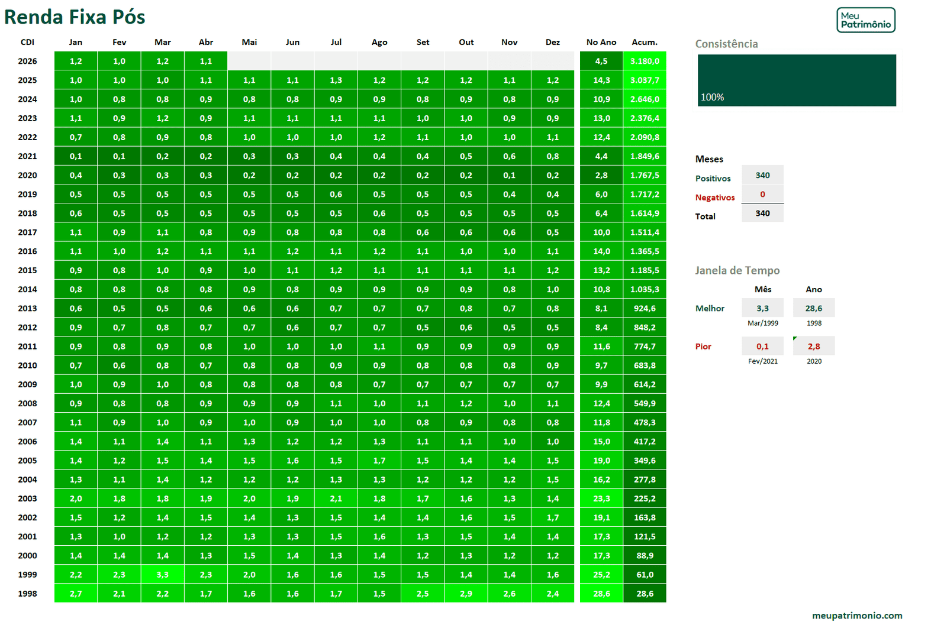Select the 2026 accumulated value 3.180,0
The image size is (947, 641).
645,61
